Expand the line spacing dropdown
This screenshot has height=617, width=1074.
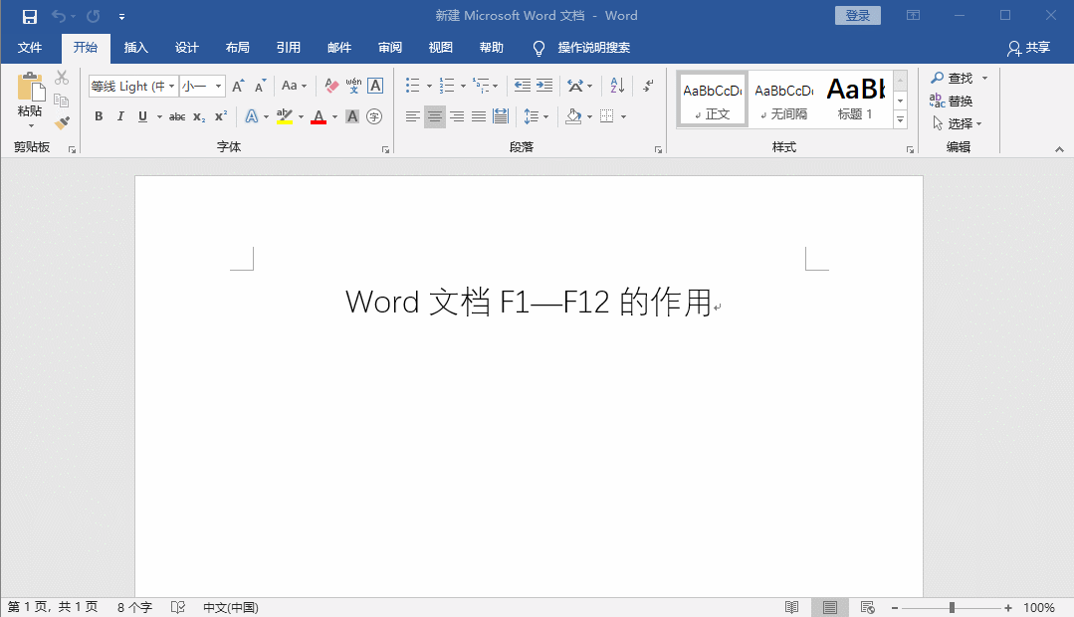[546, 116]
